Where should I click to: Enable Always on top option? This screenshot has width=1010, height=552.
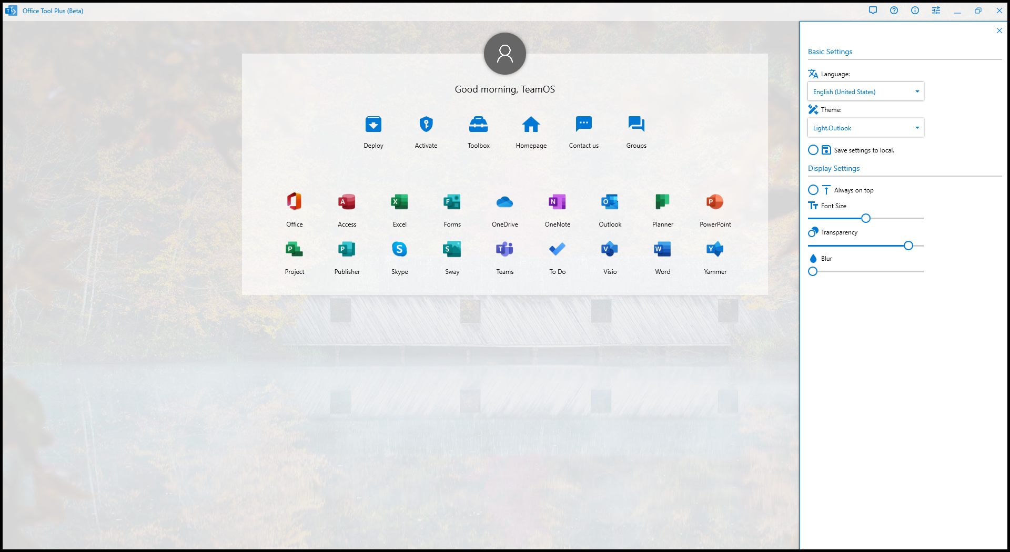click(x=813, y=190)
